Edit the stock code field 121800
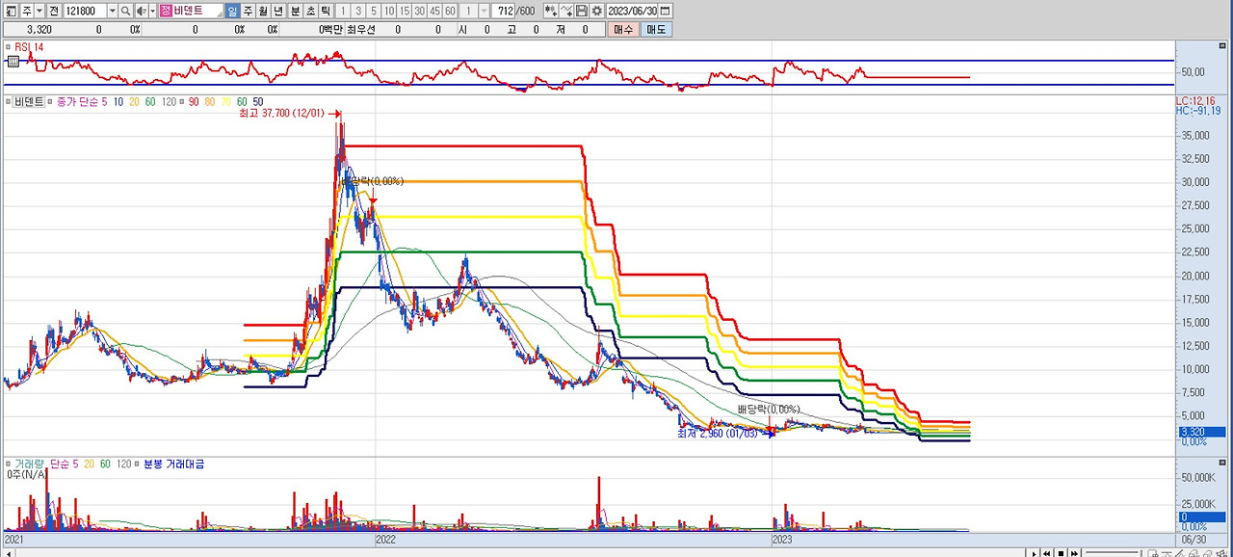 85,11
